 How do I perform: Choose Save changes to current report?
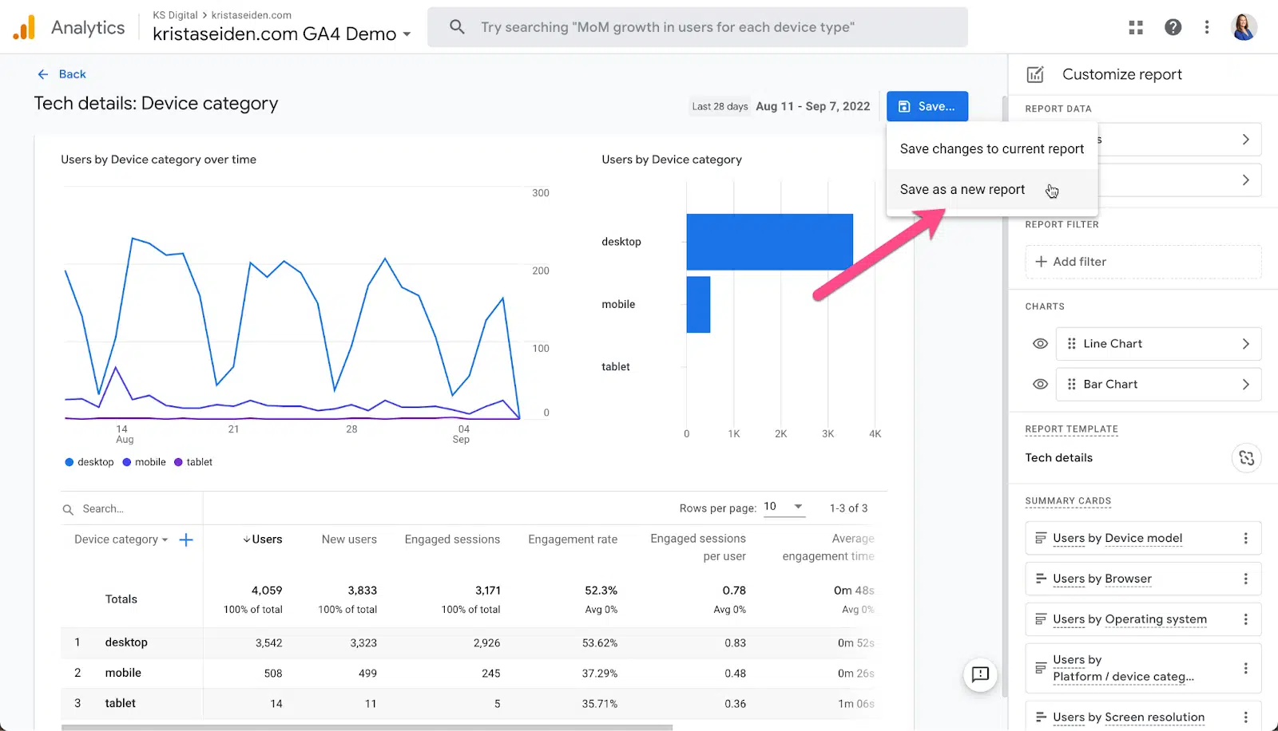pyautogui.click(x=991, y=149)
